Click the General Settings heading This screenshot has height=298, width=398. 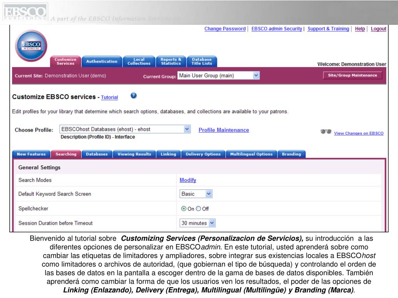tap(39, 168)
